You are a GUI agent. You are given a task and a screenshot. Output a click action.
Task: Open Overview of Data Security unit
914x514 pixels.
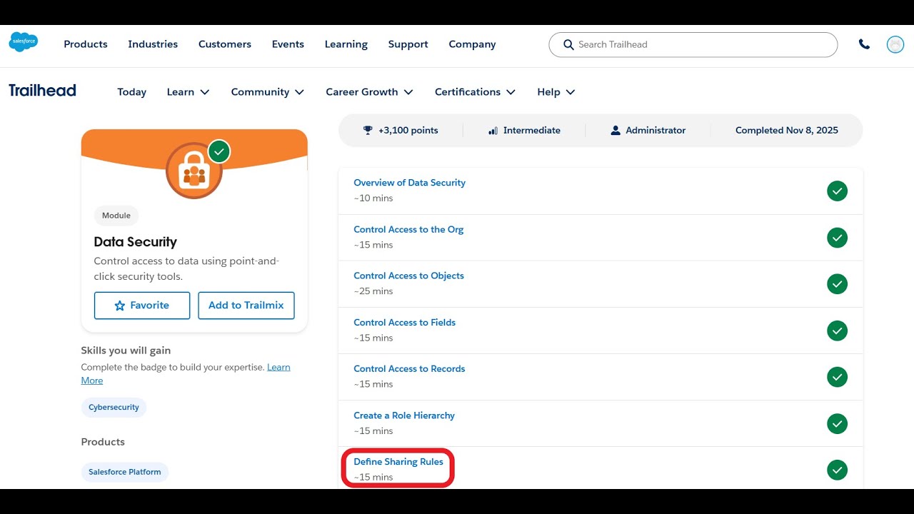[x=409, y=183]
